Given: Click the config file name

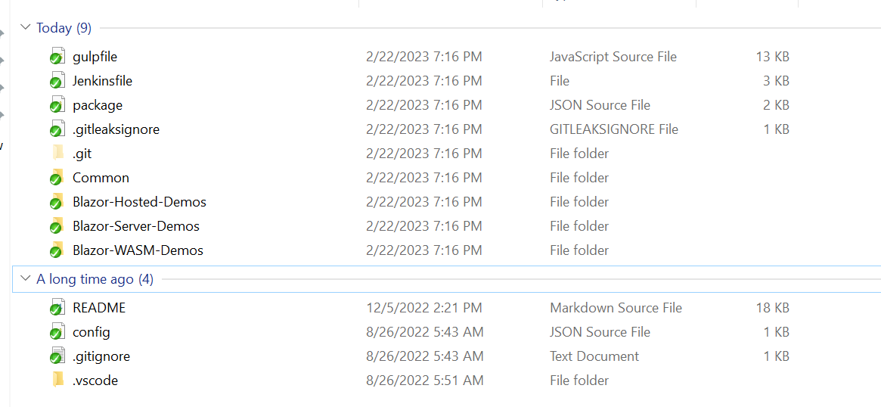Looking at the screenshot, I should pos(92,332).
